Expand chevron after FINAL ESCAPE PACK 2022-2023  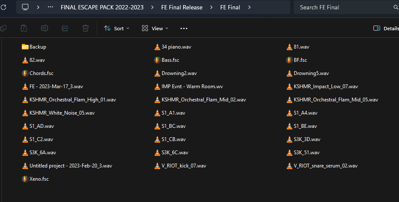pyautogui.click(x=152, y=7)
